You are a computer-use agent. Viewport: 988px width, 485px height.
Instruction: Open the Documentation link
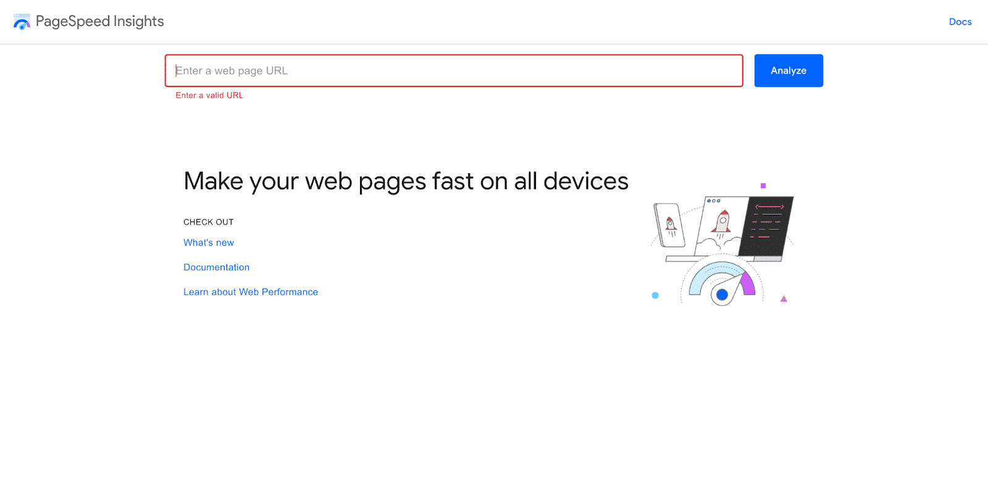[216, 267]
